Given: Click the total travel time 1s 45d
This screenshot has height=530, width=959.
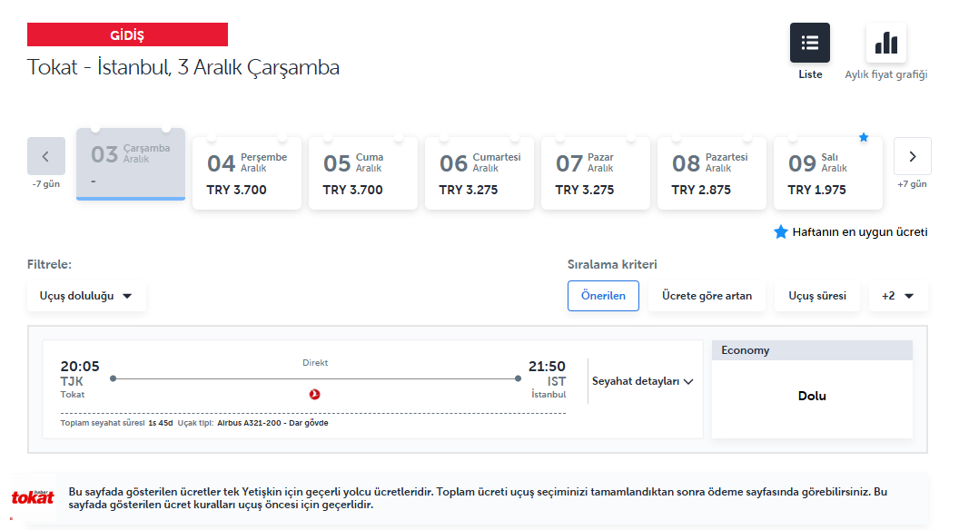Looking at the screenshot, I should tap(160, 423).
